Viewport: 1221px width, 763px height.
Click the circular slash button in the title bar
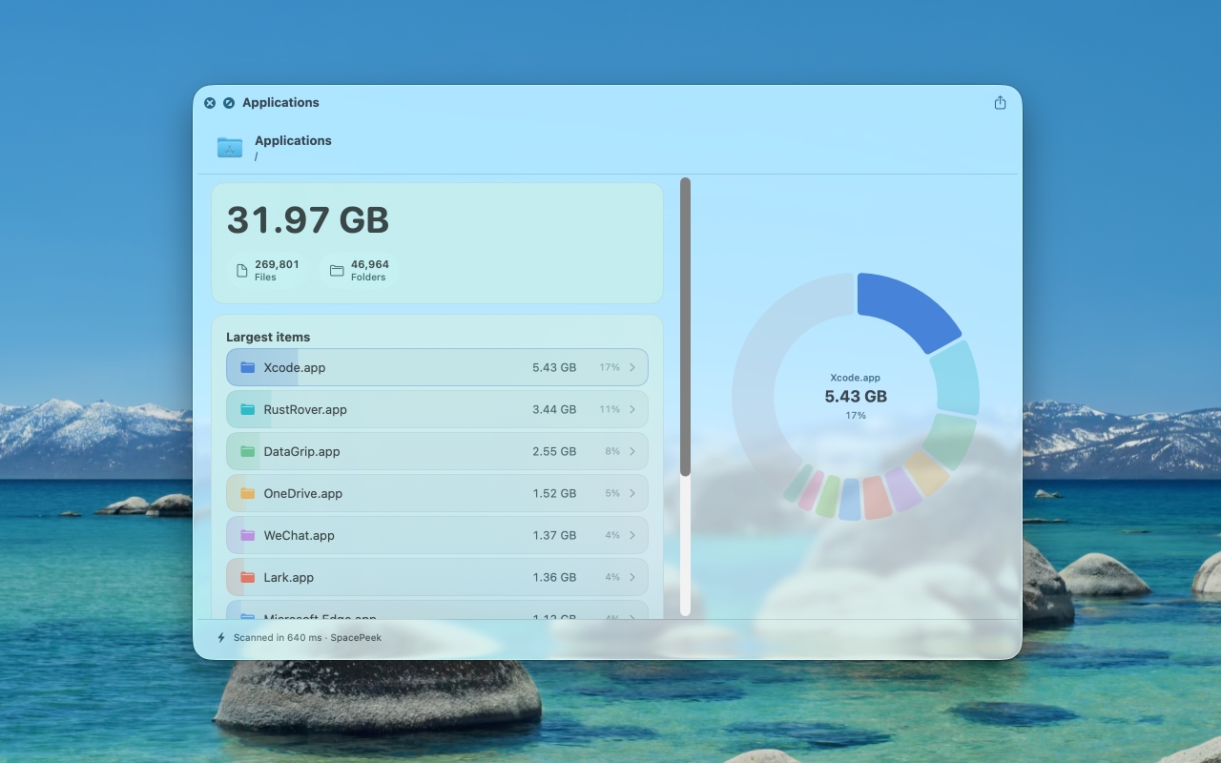229,103
